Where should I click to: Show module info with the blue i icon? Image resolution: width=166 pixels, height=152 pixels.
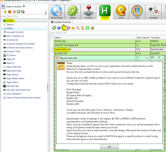[x=59, y=28]
